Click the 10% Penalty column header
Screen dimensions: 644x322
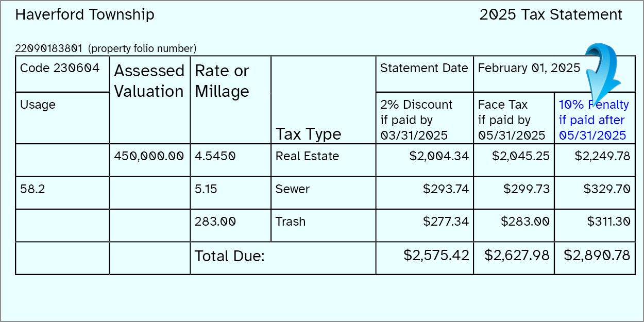(x=594, y=120)
